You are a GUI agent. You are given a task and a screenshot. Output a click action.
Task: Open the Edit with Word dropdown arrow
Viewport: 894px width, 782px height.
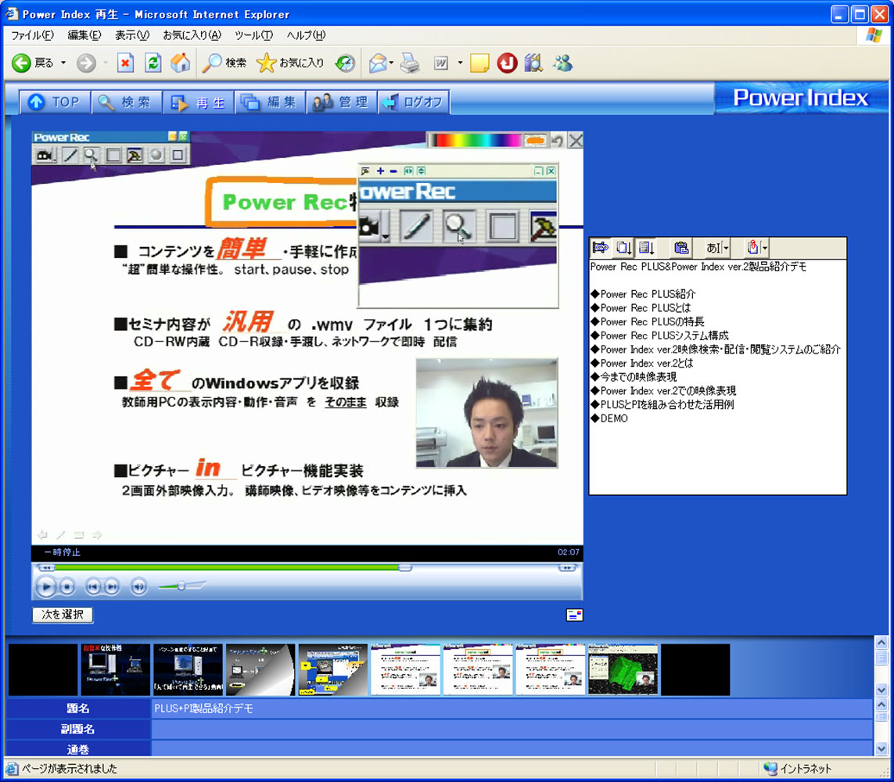click(x=460, y=63)
